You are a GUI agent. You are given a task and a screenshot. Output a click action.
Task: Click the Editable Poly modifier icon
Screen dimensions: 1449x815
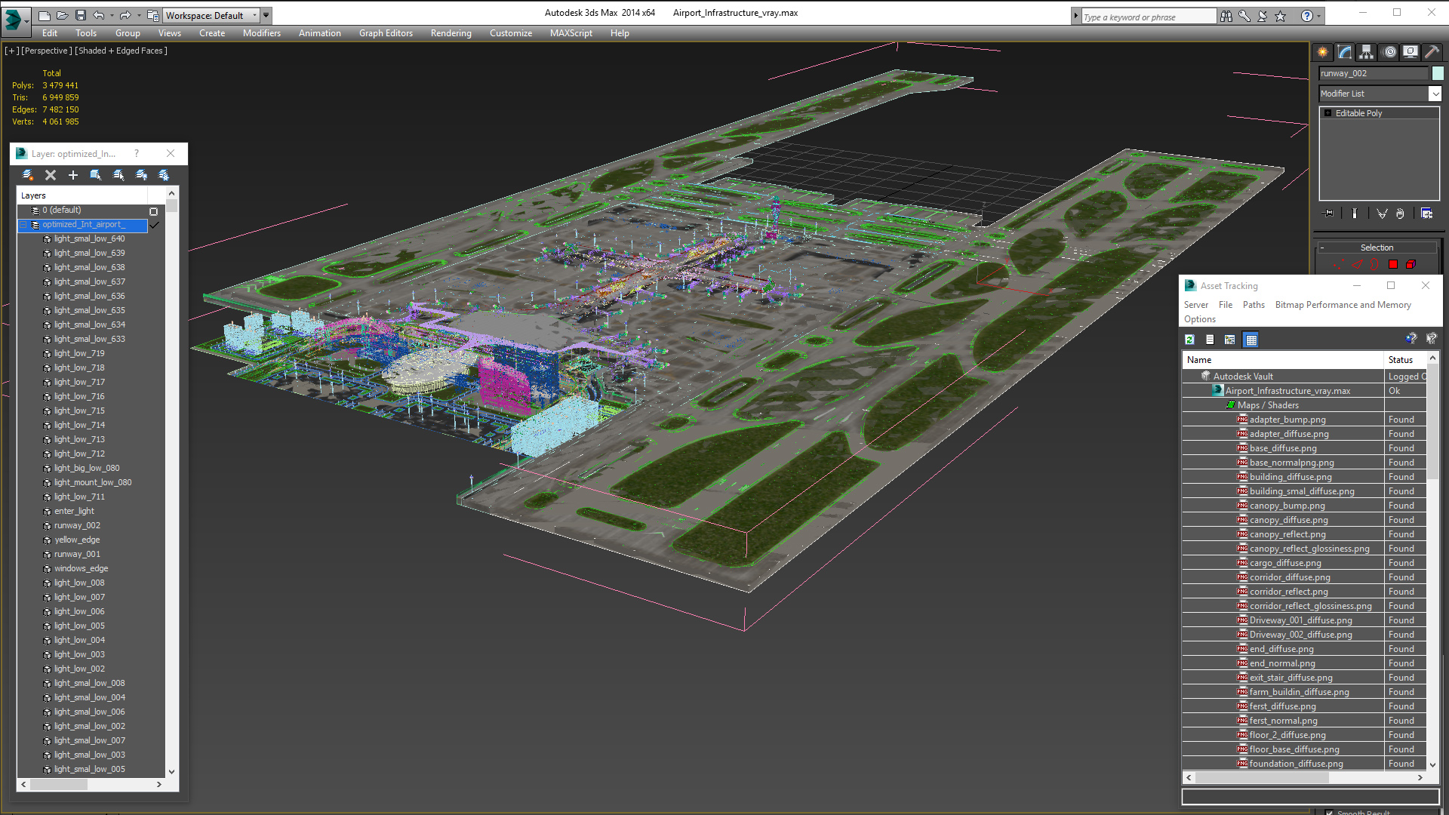[x=1327, y=112]
